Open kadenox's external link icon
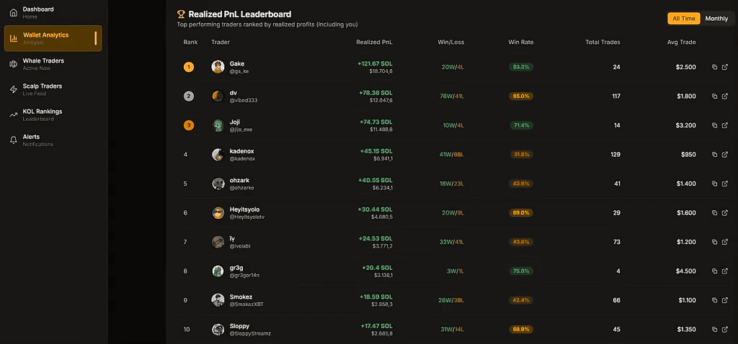738x344 pixels. point(724,155)
